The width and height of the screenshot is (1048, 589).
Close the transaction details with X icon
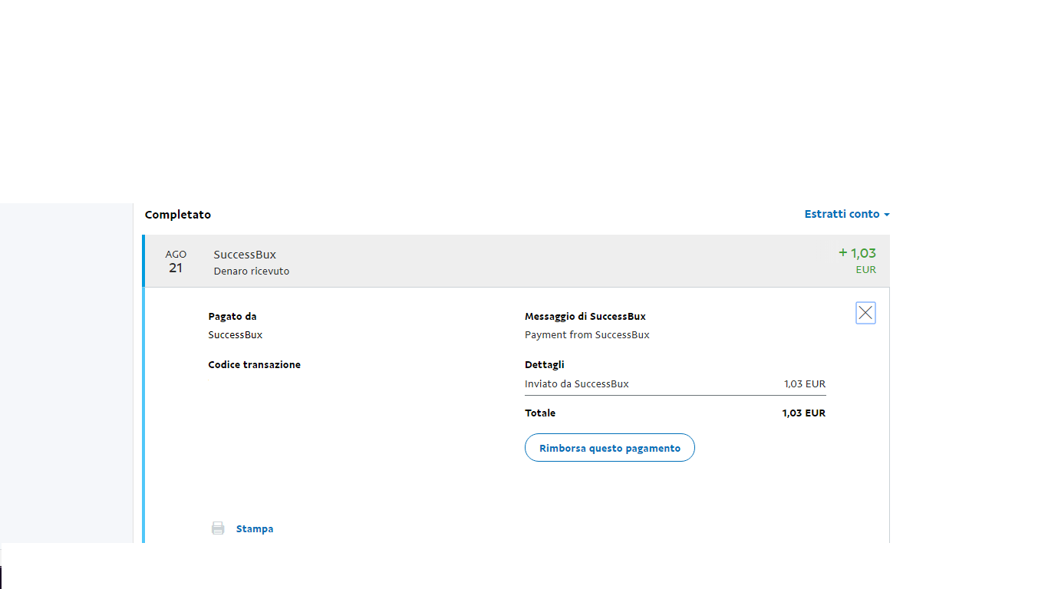pos(865,313)
